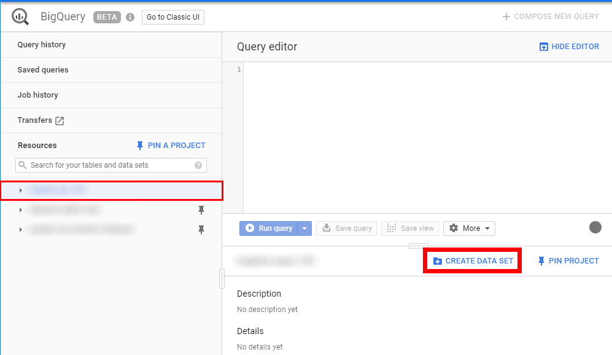Image resolution: width=612 pixels, height=355 pixels.
Task: Switch with Go to Classic UI button
Action: pos(173,17)
